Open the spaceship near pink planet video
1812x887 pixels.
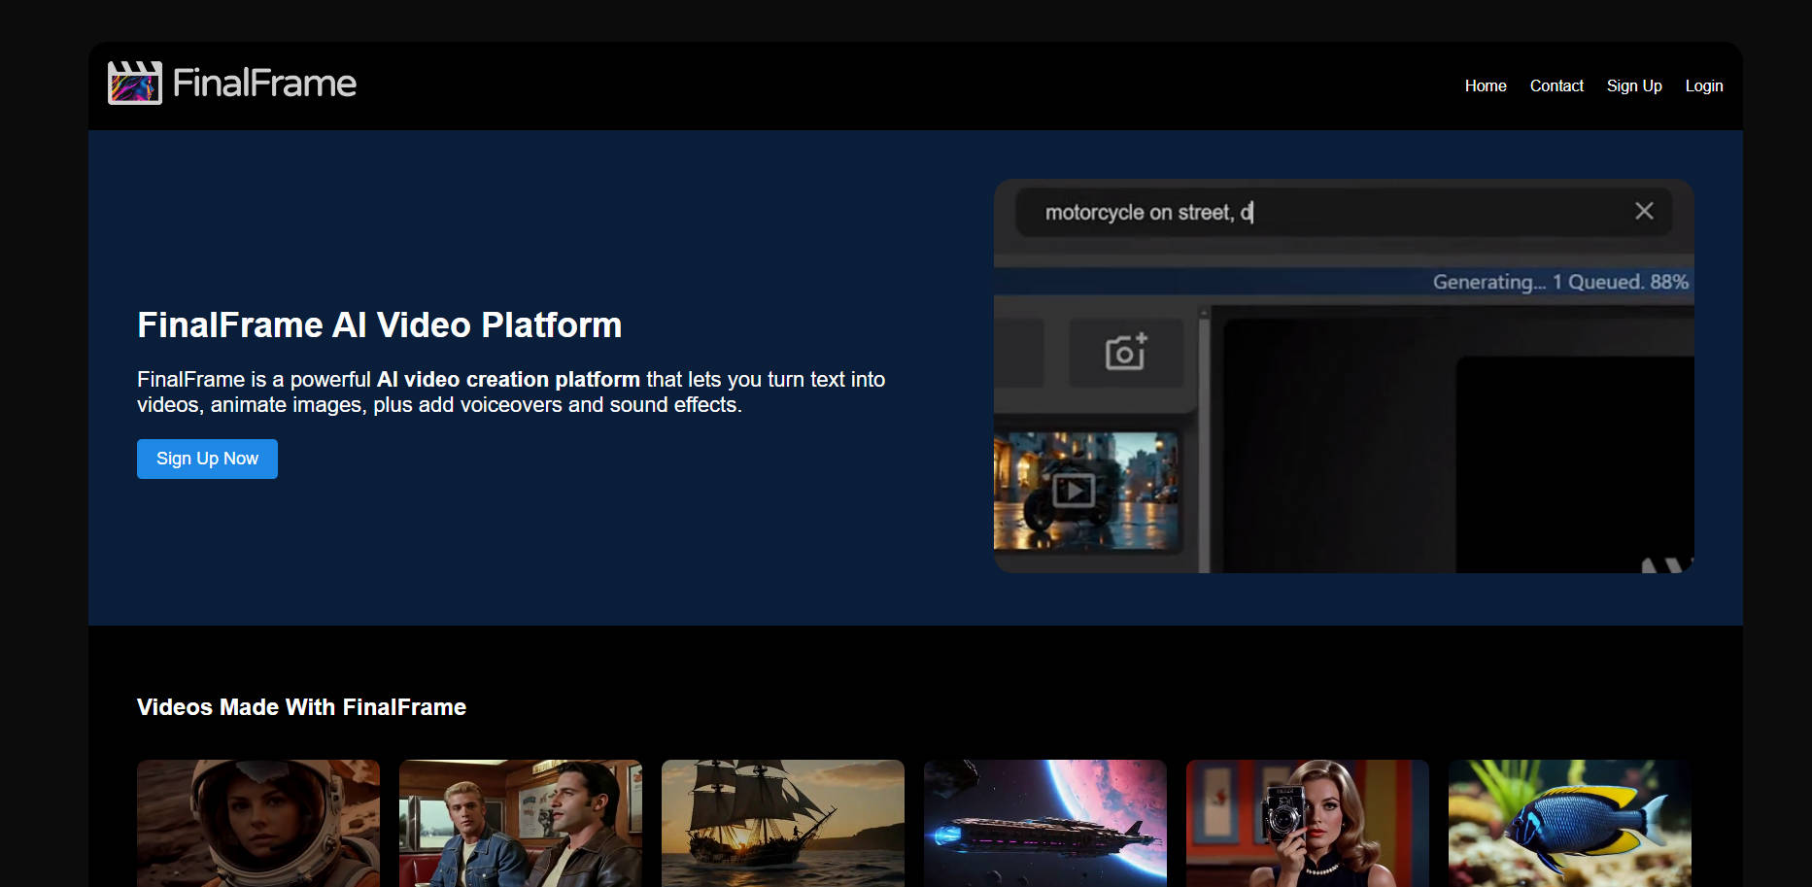[x=1045, y=823]
